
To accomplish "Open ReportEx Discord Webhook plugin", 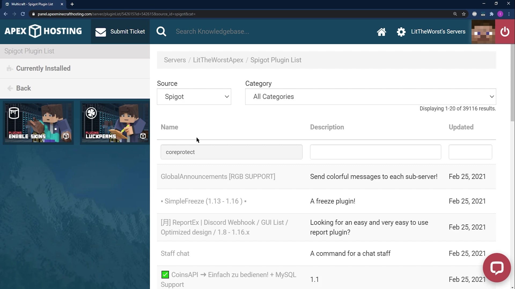I will pos(224,227).
